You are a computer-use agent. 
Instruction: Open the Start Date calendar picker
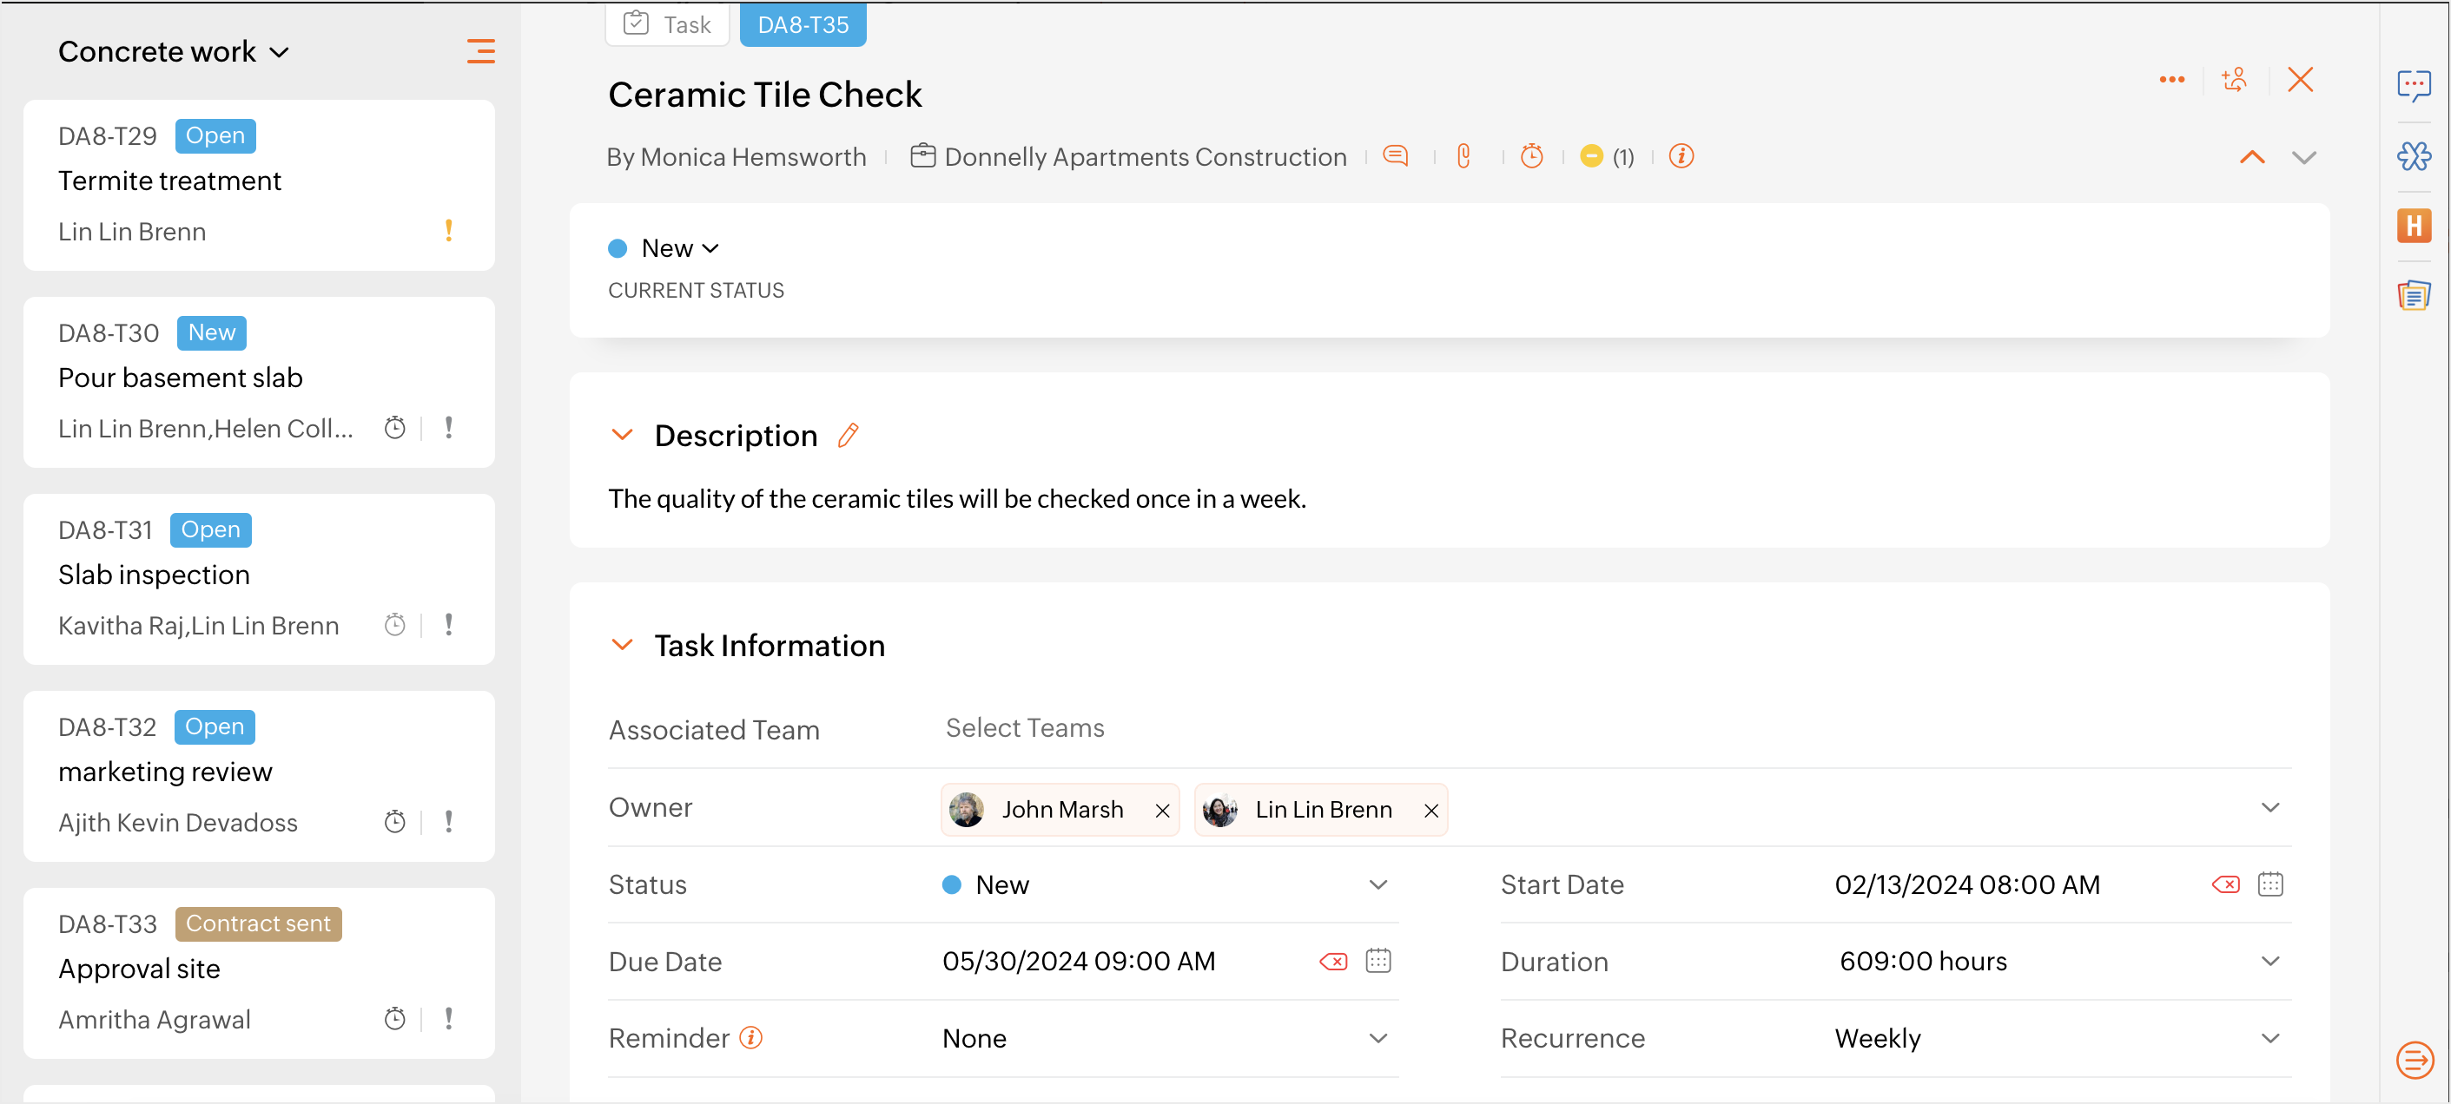pyautogui.click(x=2270, y=884)
